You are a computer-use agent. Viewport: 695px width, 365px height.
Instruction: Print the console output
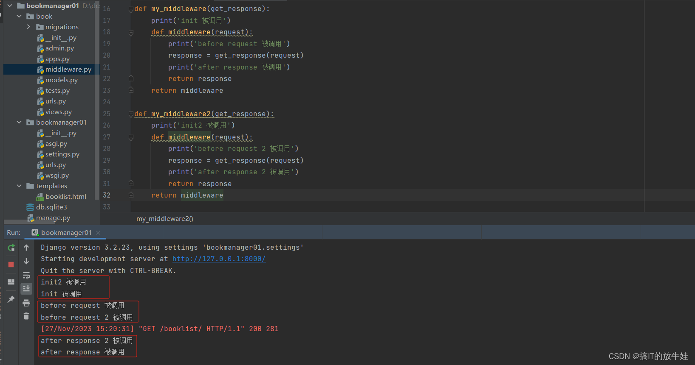click(26, 303)
